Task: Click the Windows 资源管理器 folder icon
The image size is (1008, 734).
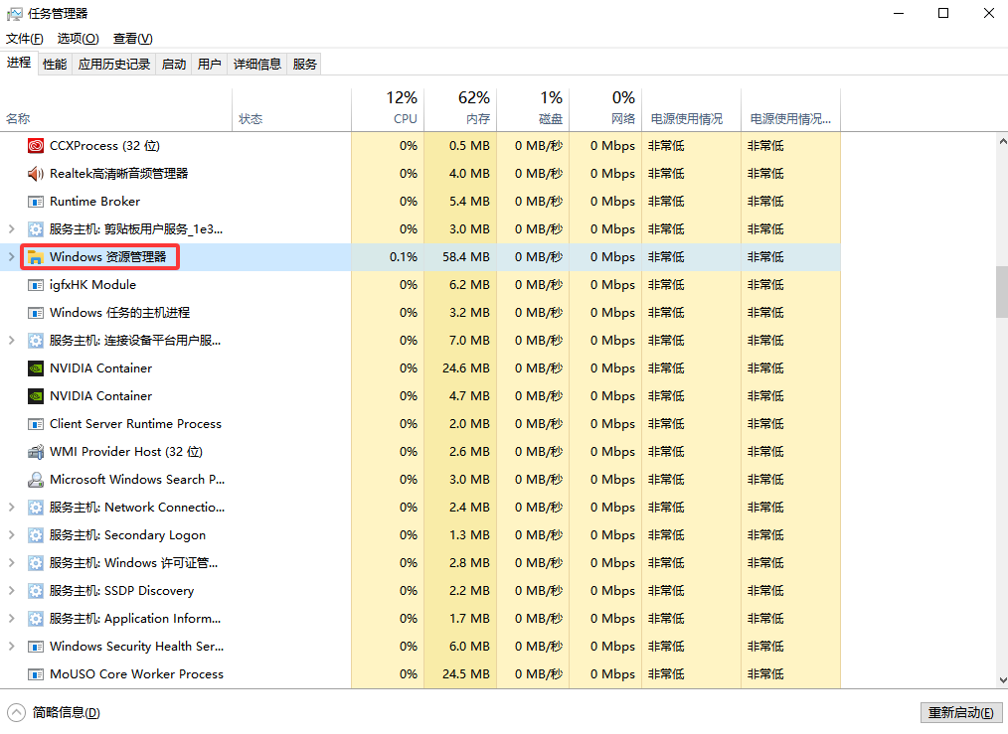Action: click(36, 257)
